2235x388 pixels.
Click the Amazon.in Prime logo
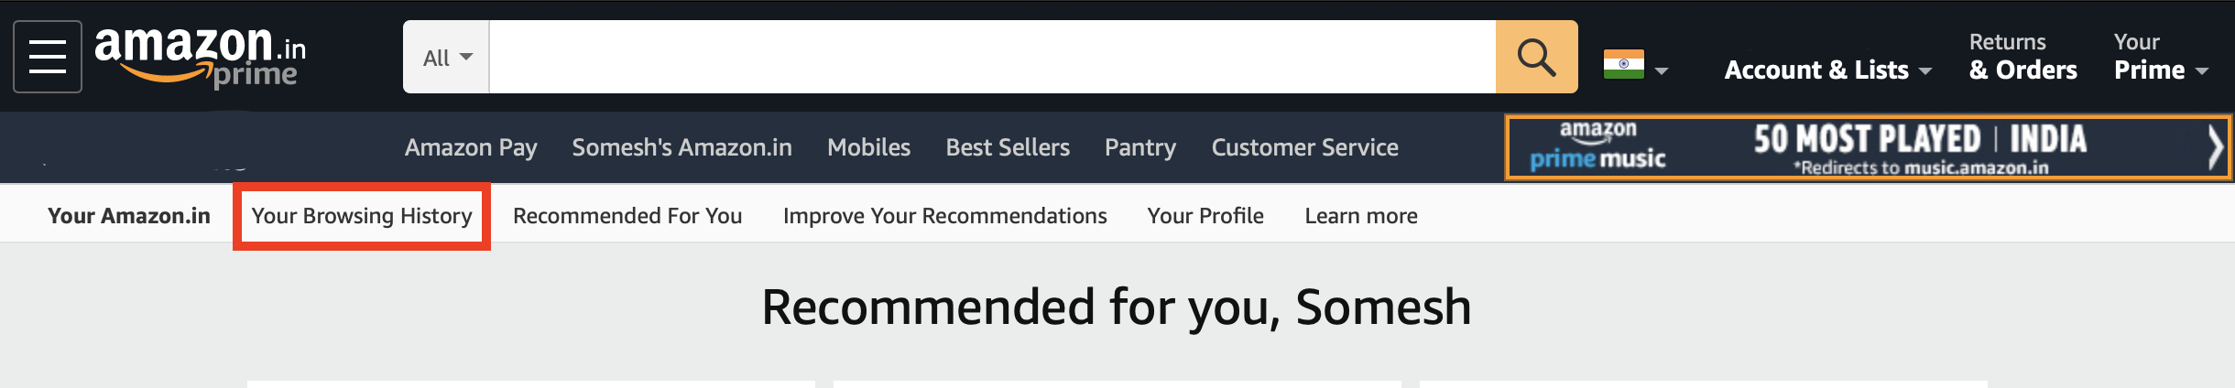click(x=201, y=57)
